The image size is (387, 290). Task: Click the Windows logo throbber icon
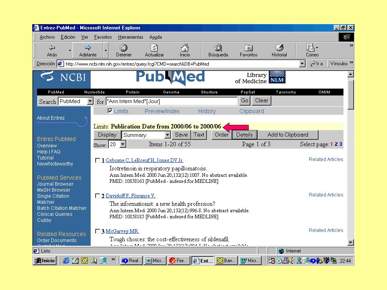click(347, 37)
